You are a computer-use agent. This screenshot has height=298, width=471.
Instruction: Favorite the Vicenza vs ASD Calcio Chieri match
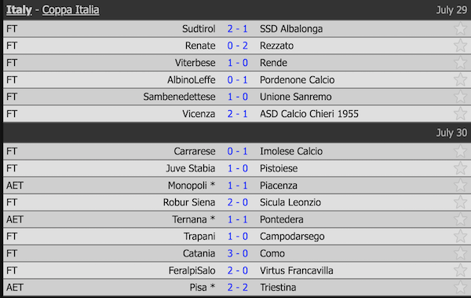[460, 113]
